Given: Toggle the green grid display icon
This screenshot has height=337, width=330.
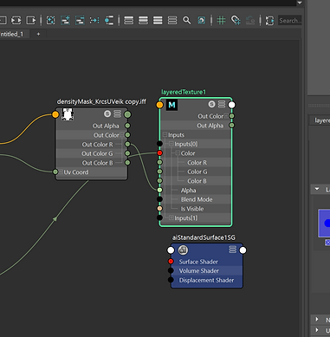Looking at the screenshot, I should tap(221, 21).
